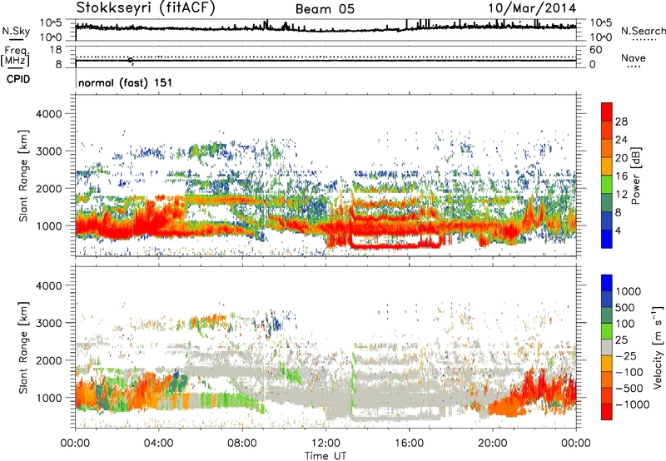The height and width of the screenshot is (461, 666).
Task: Click the '-500' label on the Velocity color bar
Action: coord(629,388)
